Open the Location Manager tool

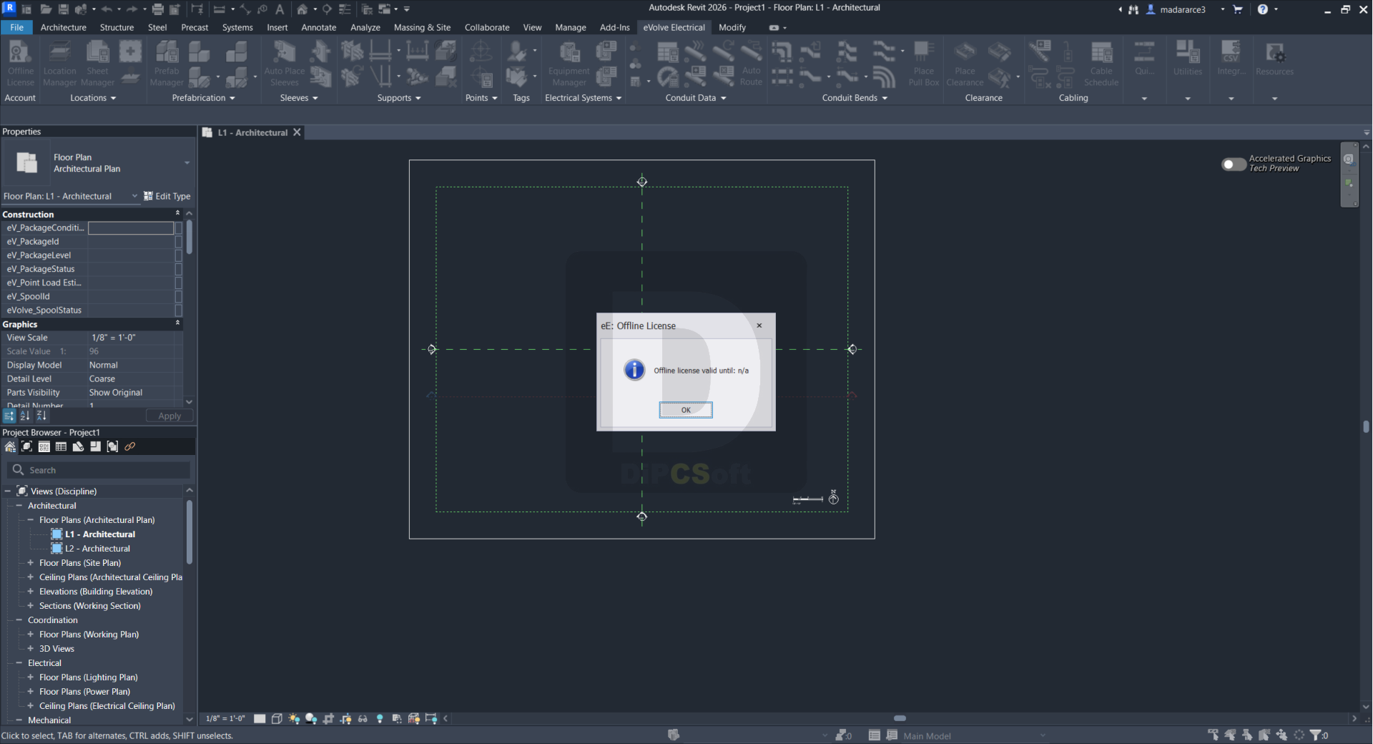59,62
